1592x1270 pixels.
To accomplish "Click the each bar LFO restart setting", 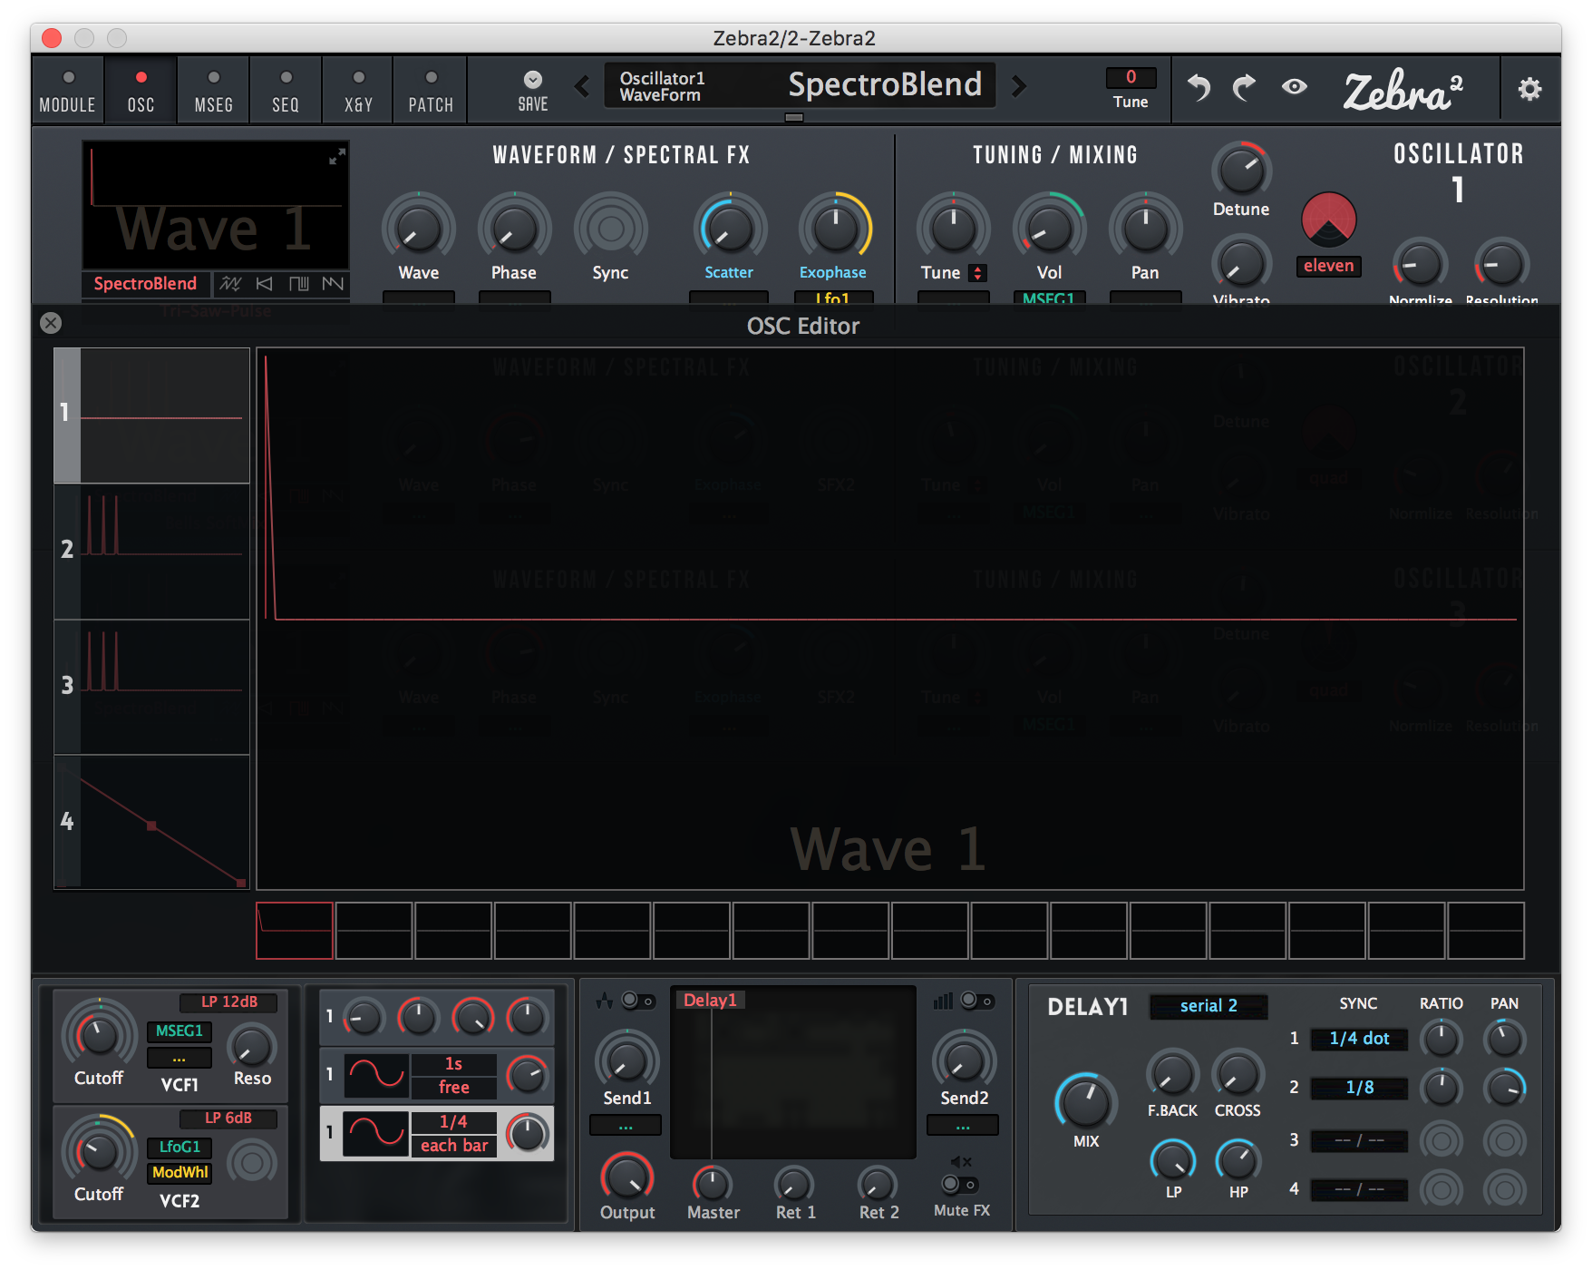I will click(454, 1146).
